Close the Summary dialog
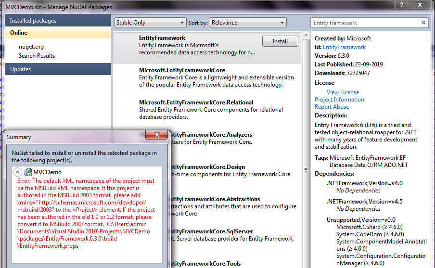Screen dimensions: 435x268 157,135
